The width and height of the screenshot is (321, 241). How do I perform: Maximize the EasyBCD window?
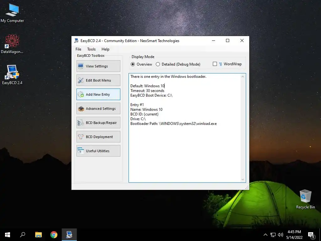click(x=228, y=40)
